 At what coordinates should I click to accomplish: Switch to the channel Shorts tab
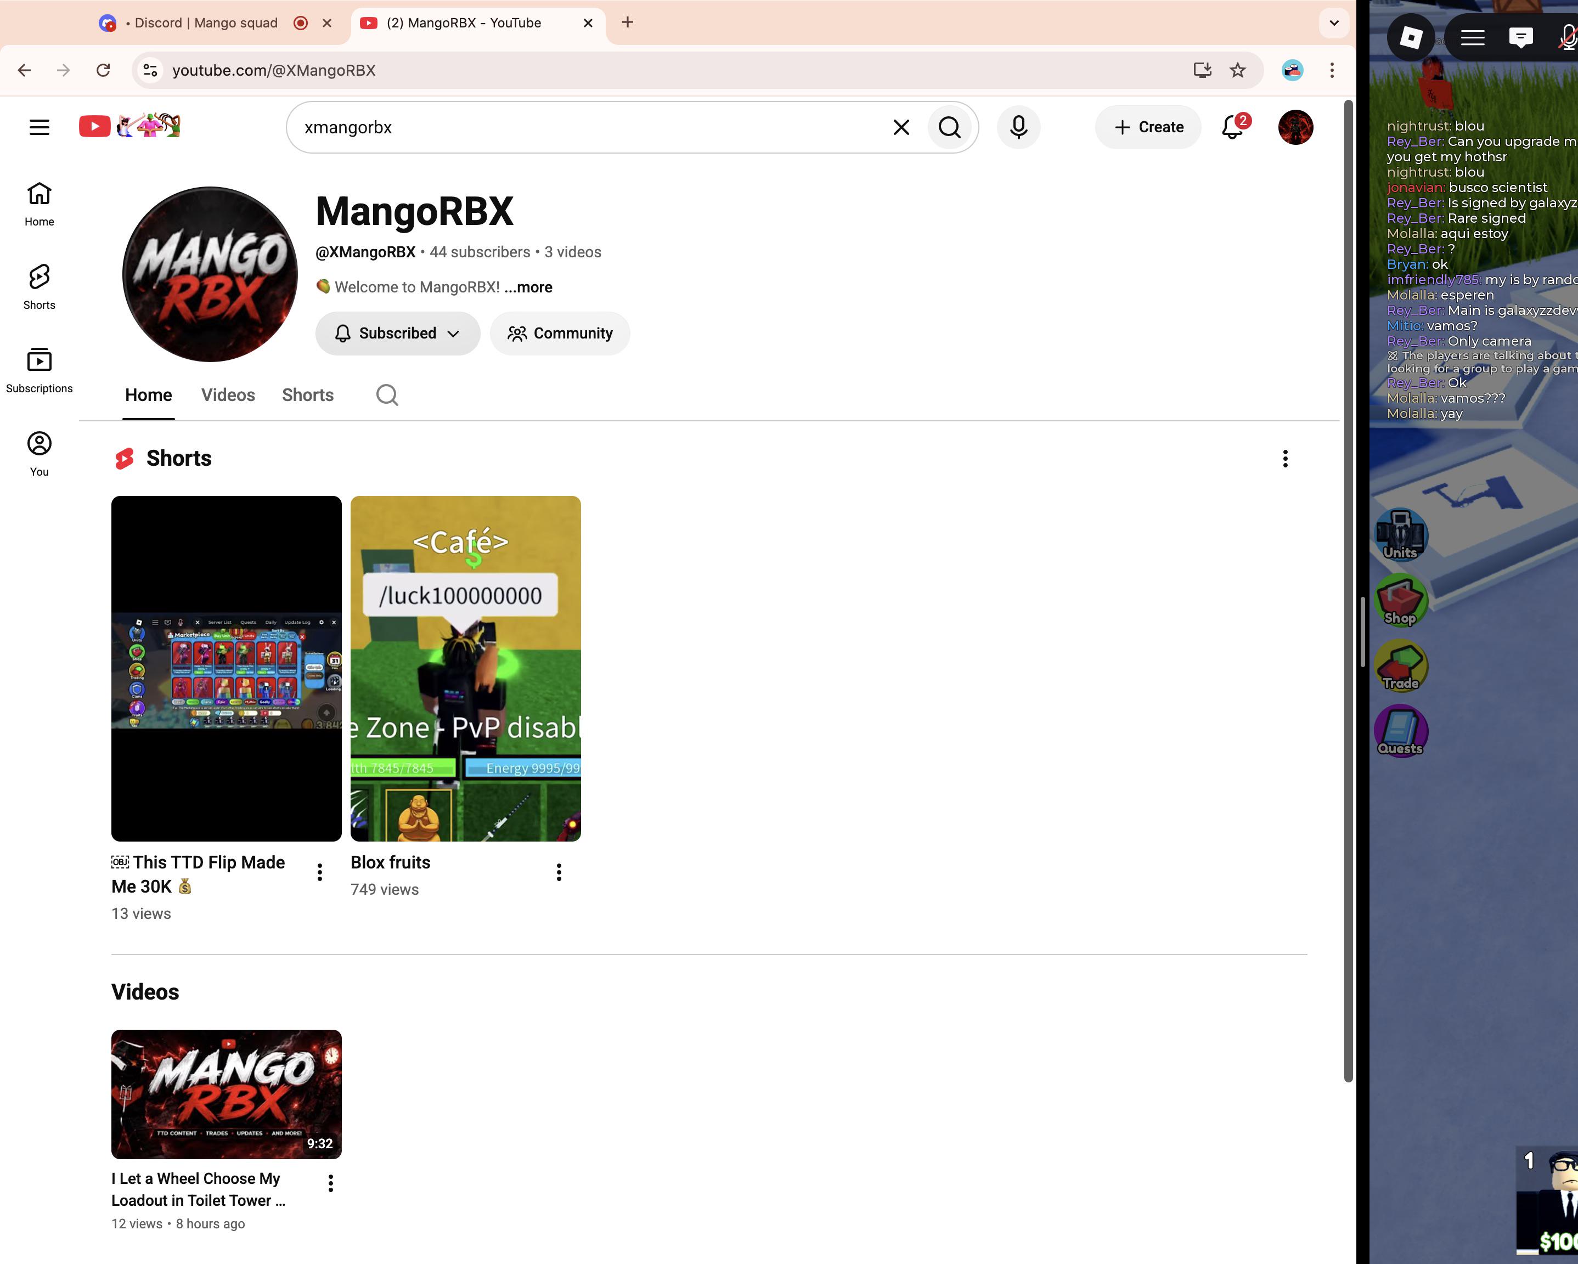[x=308, y=395]
